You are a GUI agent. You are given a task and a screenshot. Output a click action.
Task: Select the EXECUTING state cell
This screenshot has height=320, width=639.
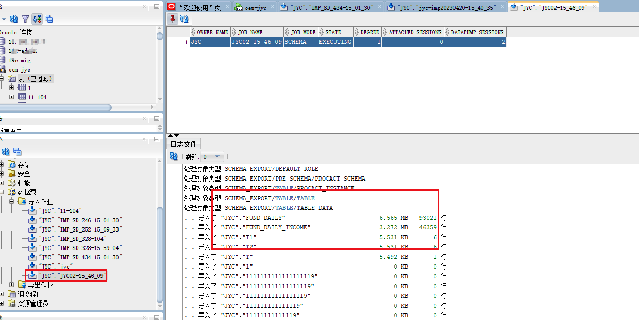[335, 42]
